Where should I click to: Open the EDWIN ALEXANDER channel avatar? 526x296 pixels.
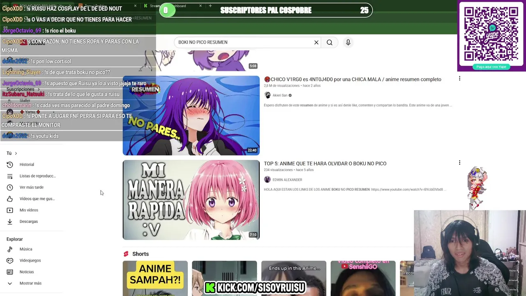268,180
